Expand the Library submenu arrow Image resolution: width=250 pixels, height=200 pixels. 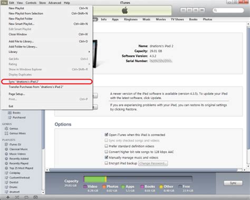pyautogui.click(x=89, y=52)
